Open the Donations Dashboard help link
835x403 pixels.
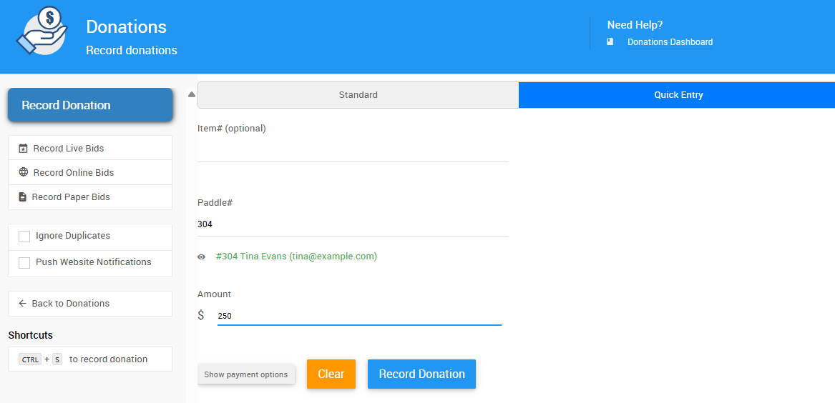pos(670,42)
